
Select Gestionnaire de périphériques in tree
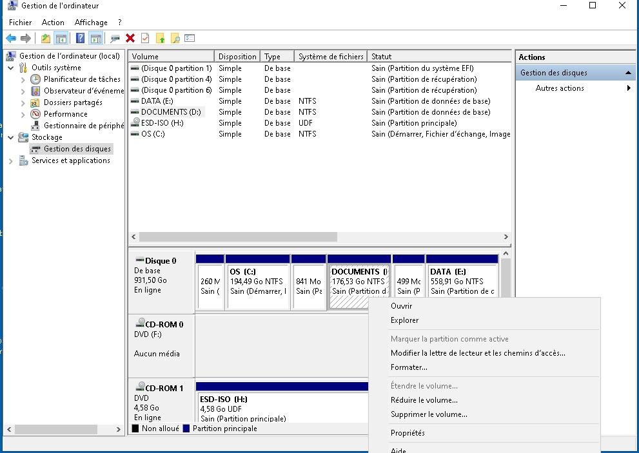tap(83, 126)
